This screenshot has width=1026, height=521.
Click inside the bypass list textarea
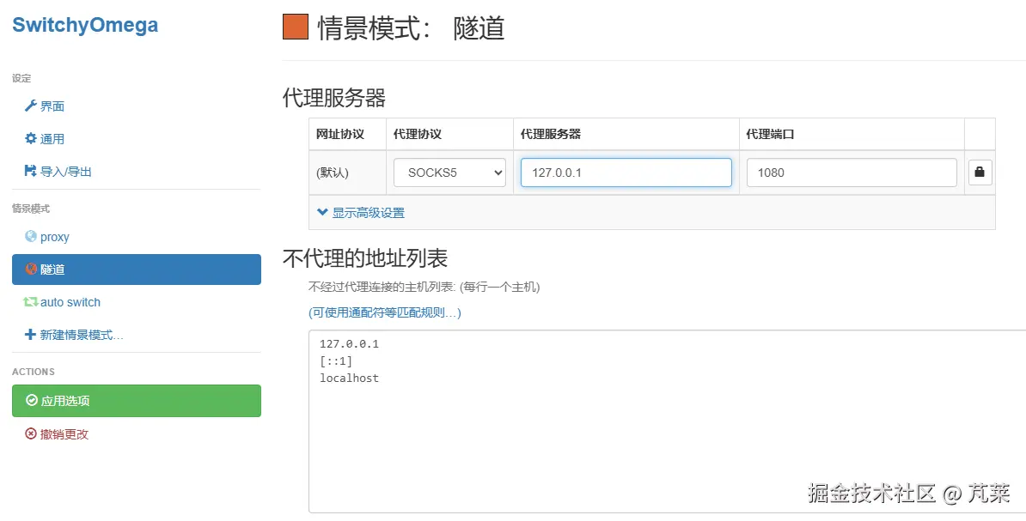[667, 421]
